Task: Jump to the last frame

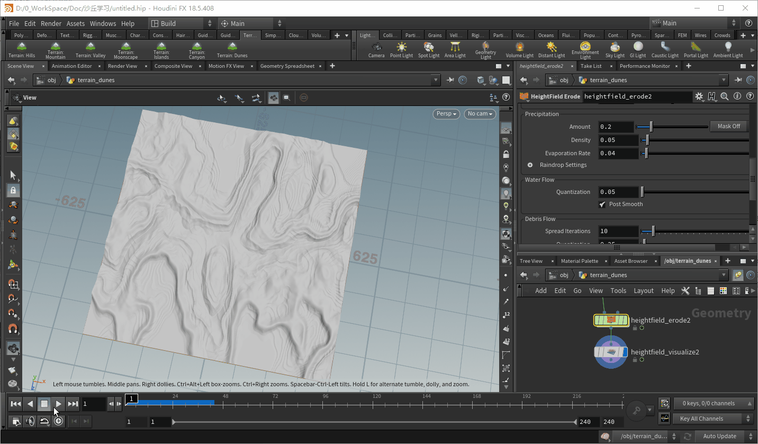Action: coord(73,404)
